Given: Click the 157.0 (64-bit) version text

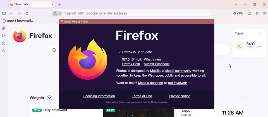Looking at the screenshot, I should pyautogui.click(x=132, y=60).
